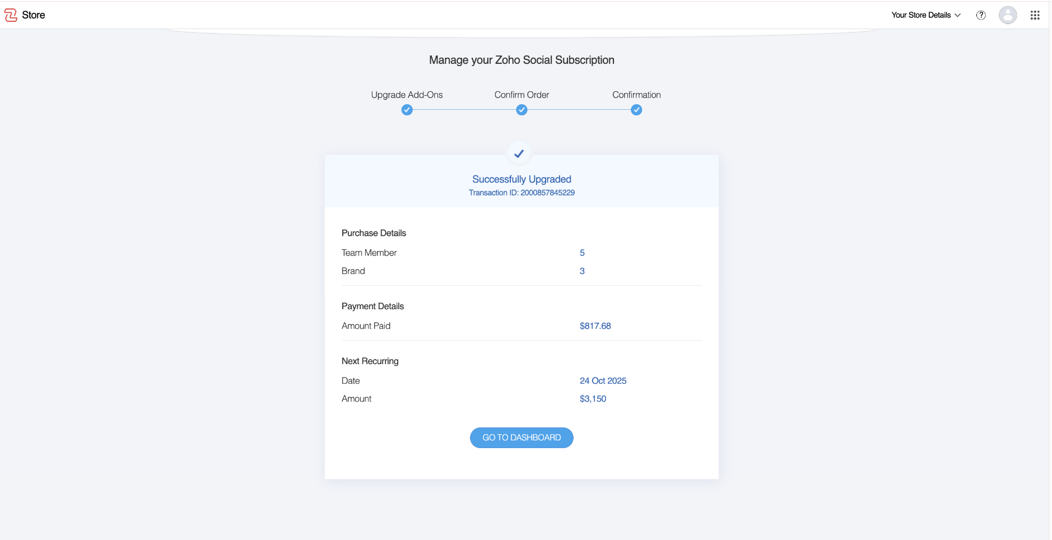The width and height of the screenshot is (1052, 540).
Task: Click the large success checkmark icon
Action: pos(519,153)
